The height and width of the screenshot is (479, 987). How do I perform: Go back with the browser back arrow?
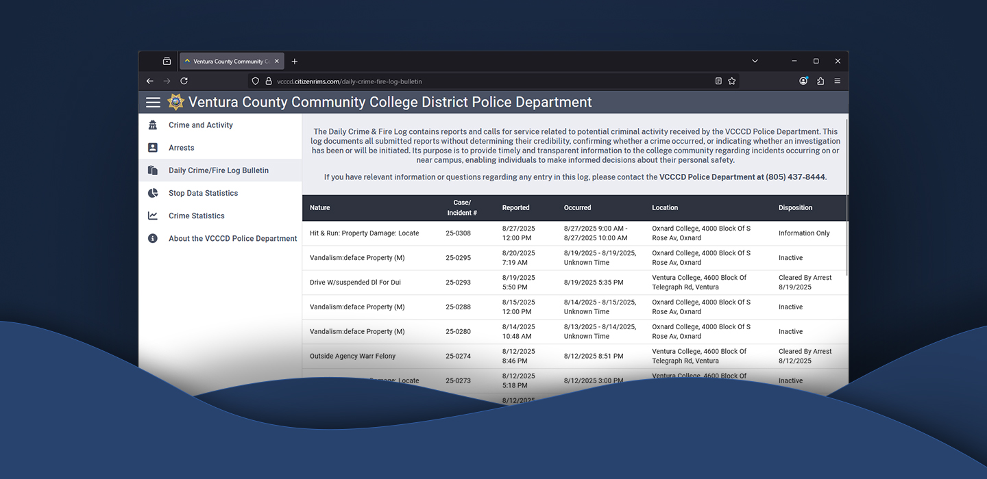pos(149,81)
